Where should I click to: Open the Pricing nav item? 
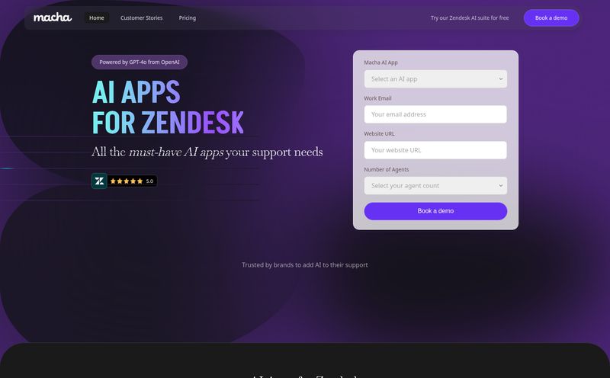click(x=187, y=18)
